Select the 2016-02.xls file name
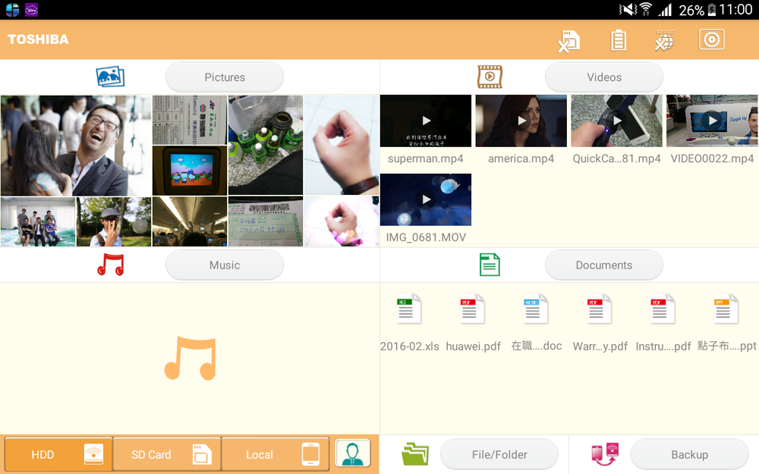This screenshot has width=759, height=474. [410, 347]
